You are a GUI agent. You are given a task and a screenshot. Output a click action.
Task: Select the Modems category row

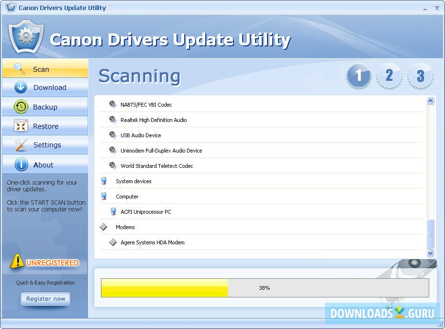[x=261, y=227]
